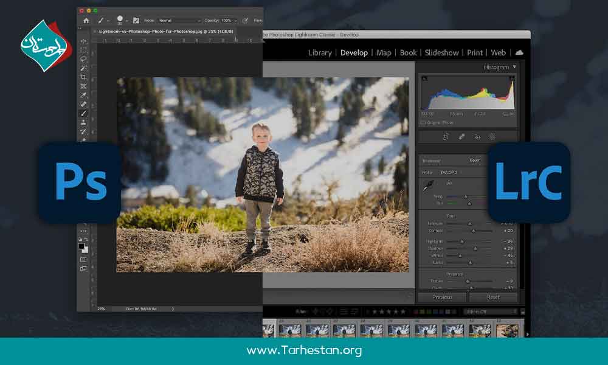The height and width of the screenshot is (365, 608).
Task: Click the Shadows slider handle
Action: (475, 249)
